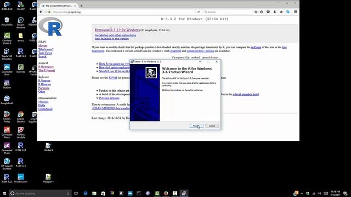Click the Google Earth desktop icon
Image resolution: width=351 pixels, height=197 pixels.
[7, 100]
